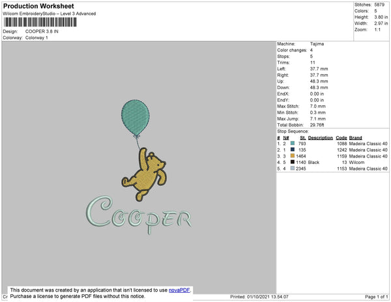Click the Pooh bear embroidery design
Image resolution: width=391 pixels, height=302 pixels.
pos(144,174)
